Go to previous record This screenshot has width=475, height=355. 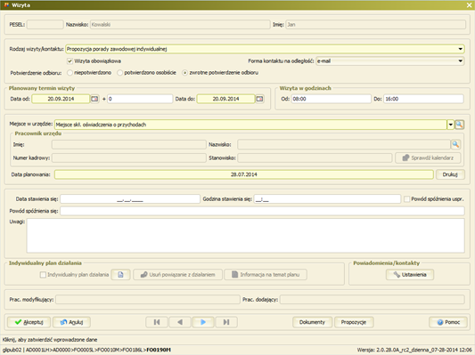click(180, 322)
